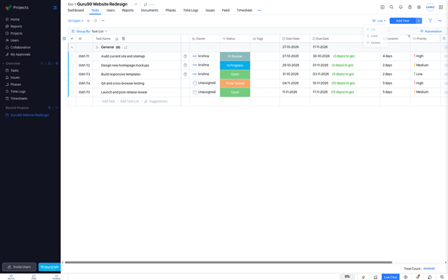Screen dimensions: 448x280
Task: Open the All Open view dropdown
Action: 76,21
